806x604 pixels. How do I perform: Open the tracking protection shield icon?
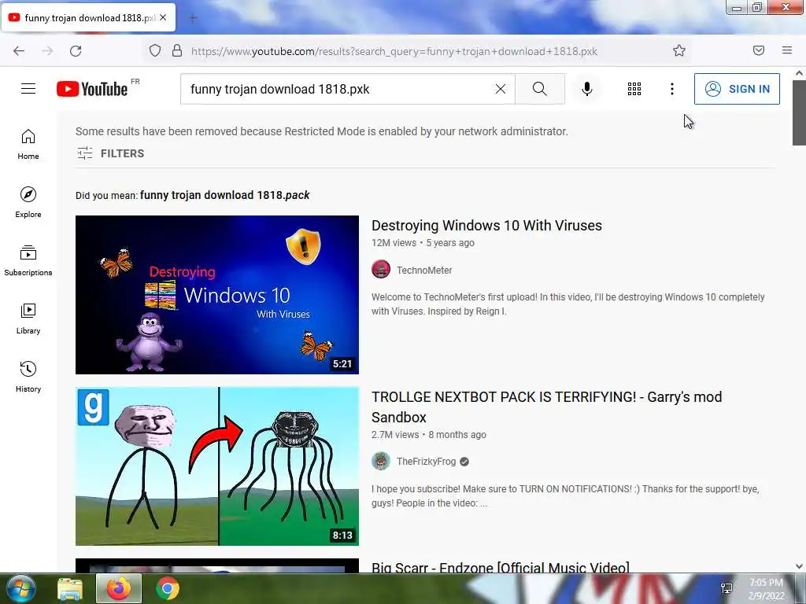pyautogui.click(x=155, y=50)
